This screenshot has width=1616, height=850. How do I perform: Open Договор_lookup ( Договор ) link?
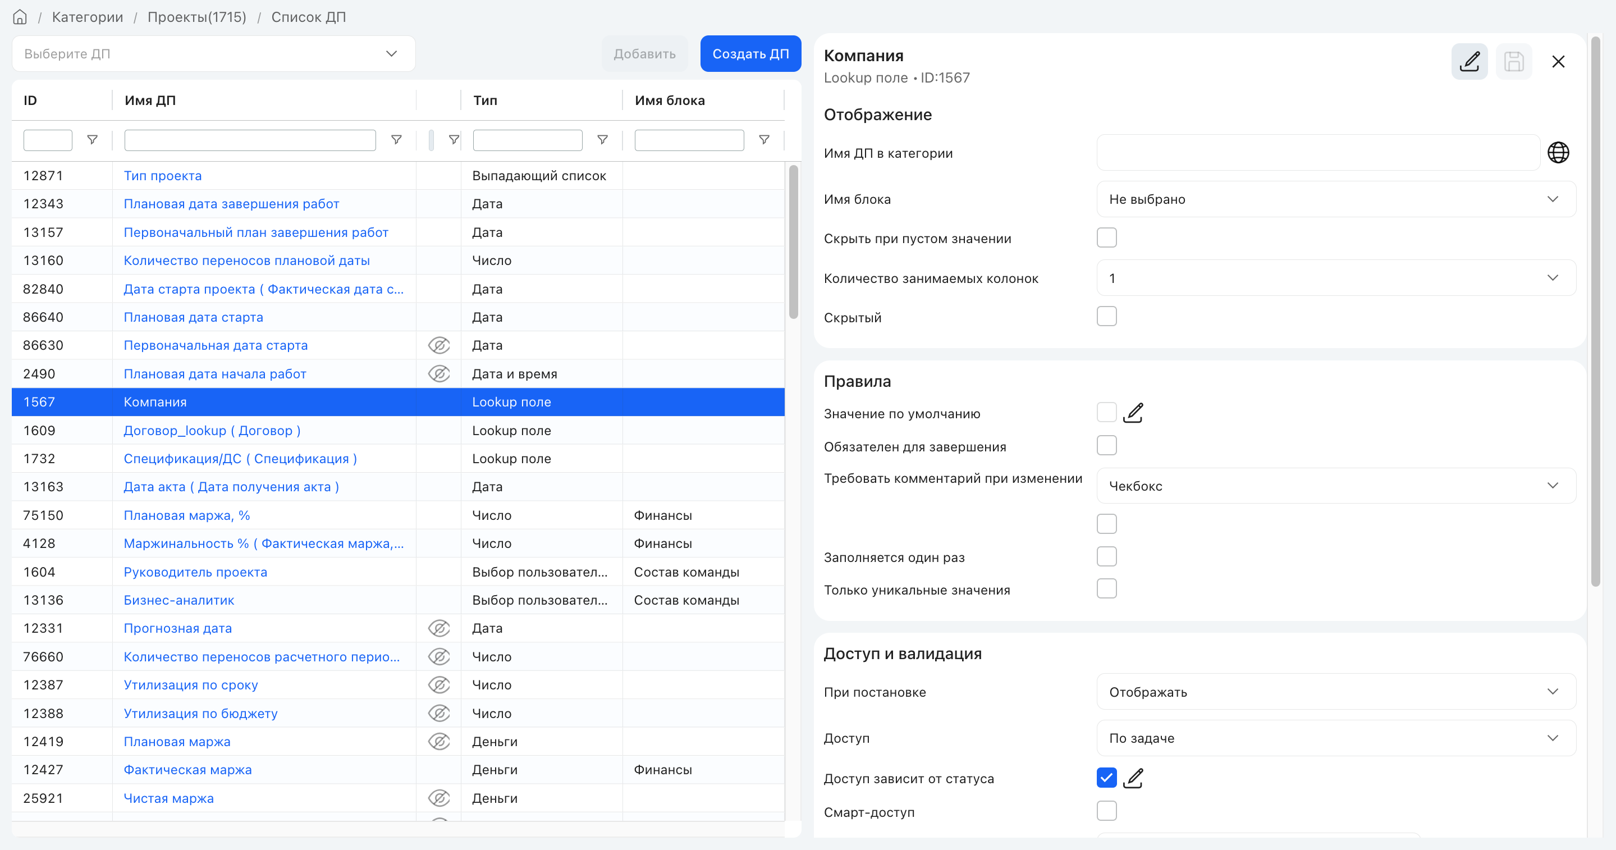212,430
